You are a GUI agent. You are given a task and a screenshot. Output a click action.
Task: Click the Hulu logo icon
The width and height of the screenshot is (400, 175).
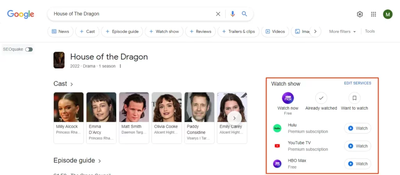click(277, 128)
